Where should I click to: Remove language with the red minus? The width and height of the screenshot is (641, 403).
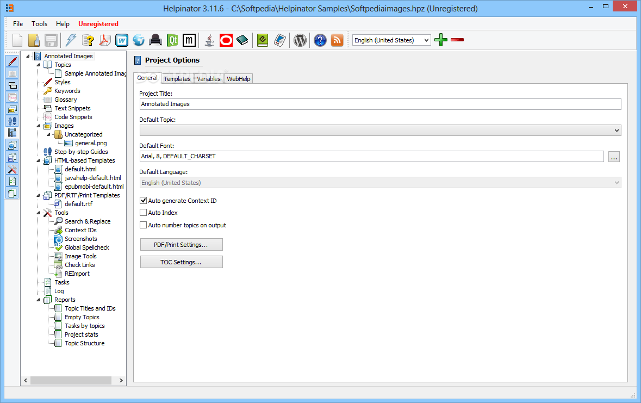[457, 40]
